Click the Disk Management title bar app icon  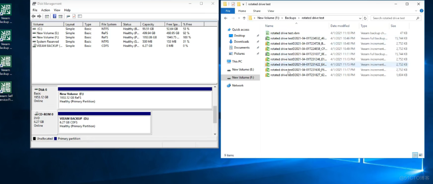34,4
